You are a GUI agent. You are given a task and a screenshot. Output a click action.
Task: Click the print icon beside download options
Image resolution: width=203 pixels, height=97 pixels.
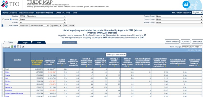point(23,47)
